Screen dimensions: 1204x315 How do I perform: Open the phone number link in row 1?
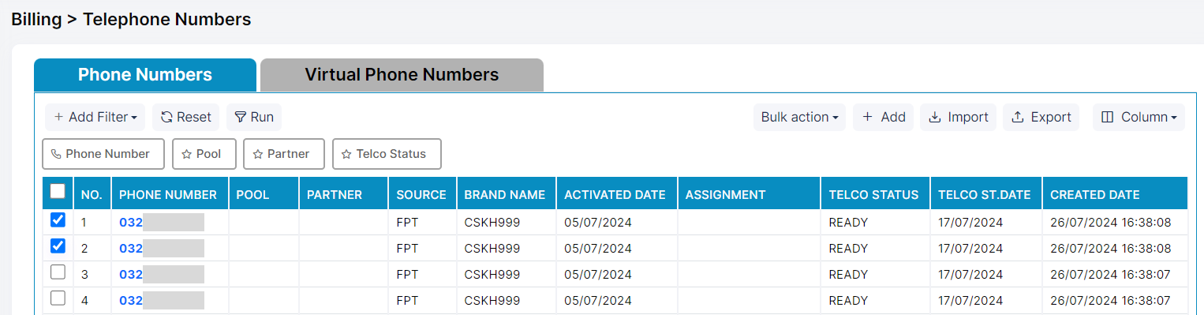[x=161, y=223]
